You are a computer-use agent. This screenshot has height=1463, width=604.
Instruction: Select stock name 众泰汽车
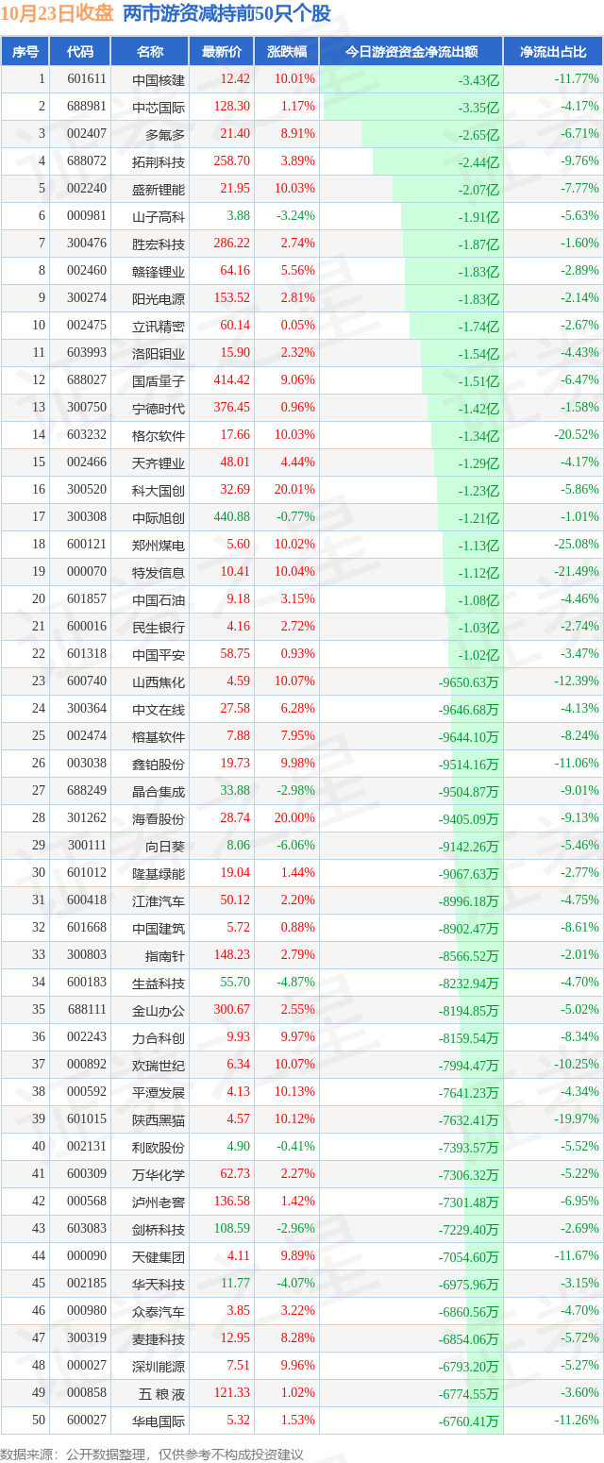click(x=159, y=1311)
